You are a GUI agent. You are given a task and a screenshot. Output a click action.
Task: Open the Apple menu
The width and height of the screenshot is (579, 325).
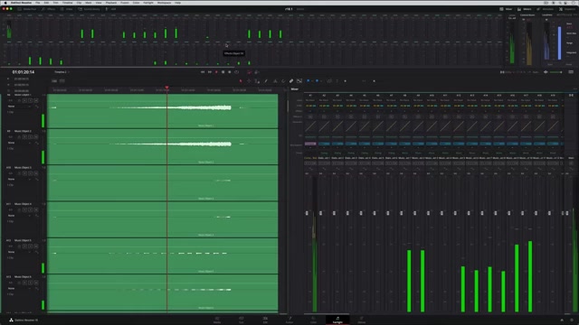point(5,3)
